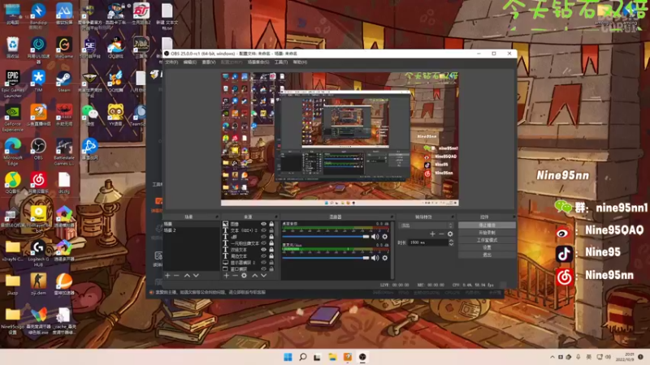Click the 退出 exit button in controls
Viewport: 650px width, 365px height.
point(487,255)
